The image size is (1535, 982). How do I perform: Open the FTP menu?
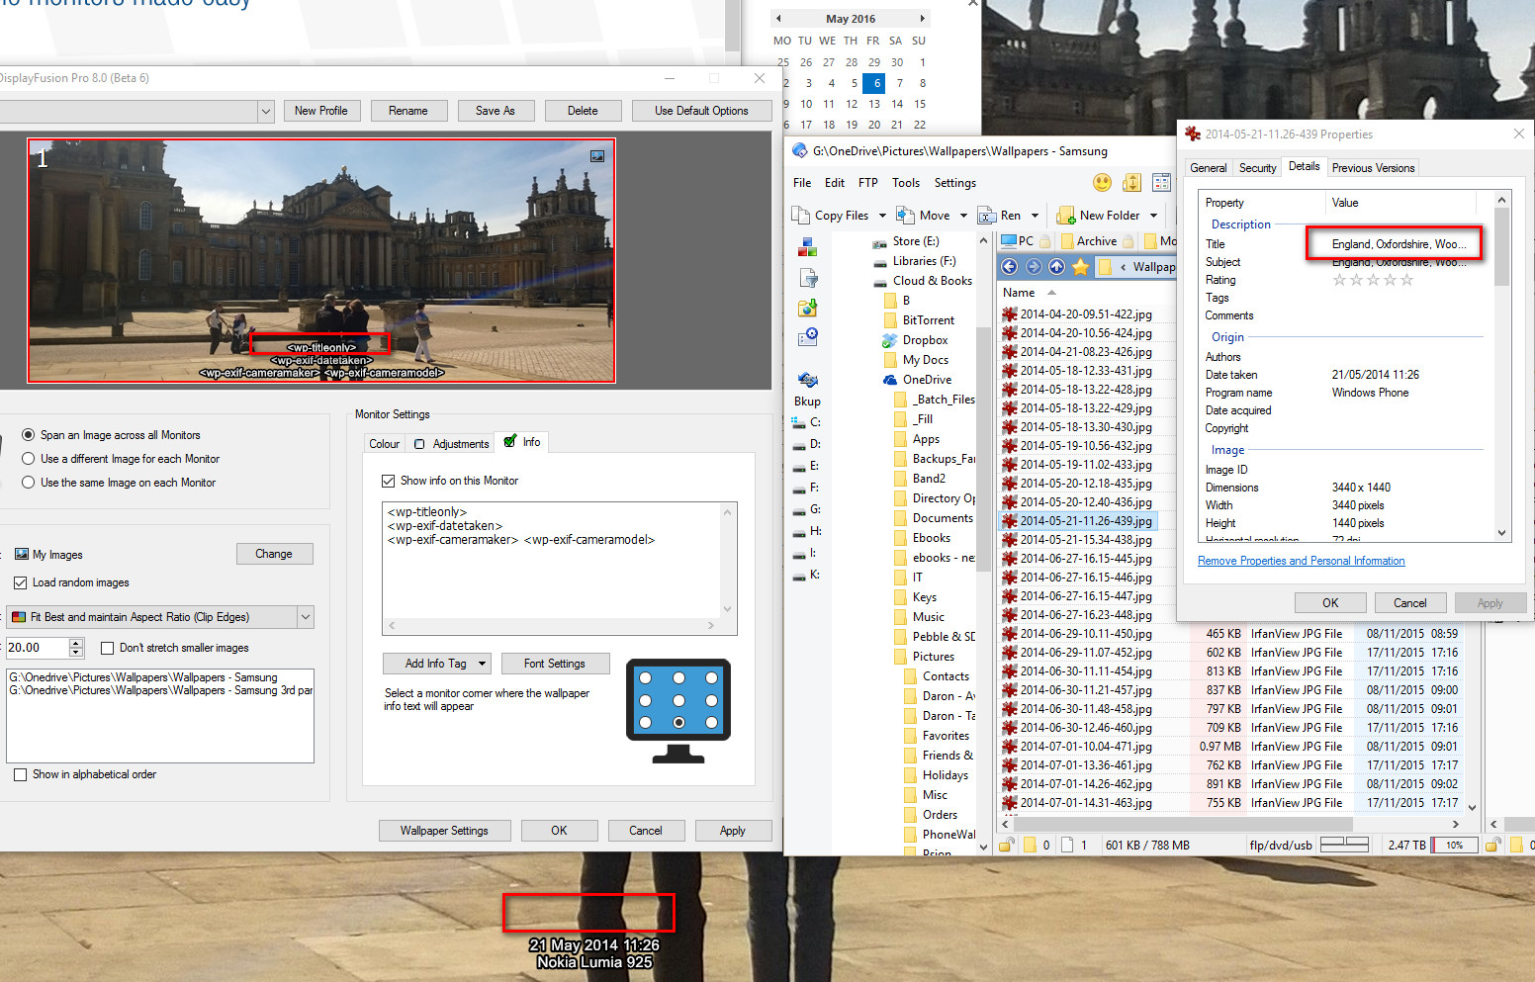867,183
